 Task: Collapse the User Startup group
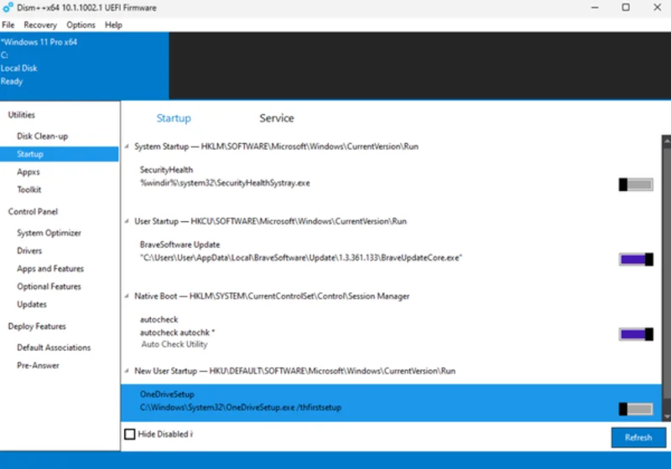click(x=127, y=221)
